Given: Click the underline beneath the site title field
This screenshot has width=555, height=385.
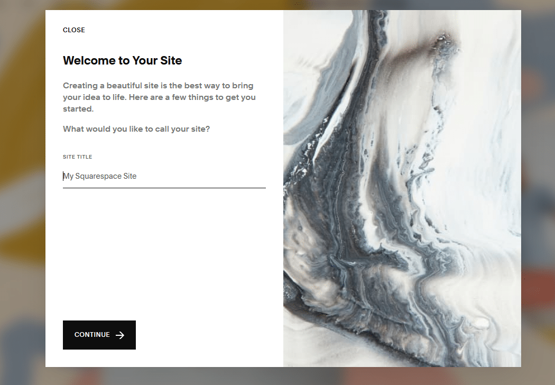Looking at the screenshot, I should [x=164, y=188].
